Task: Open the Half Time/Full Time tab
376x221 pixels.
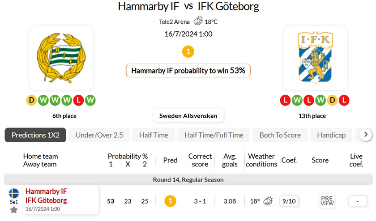Action: [214, 135]
